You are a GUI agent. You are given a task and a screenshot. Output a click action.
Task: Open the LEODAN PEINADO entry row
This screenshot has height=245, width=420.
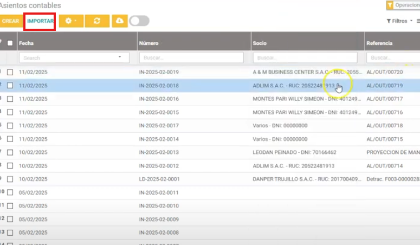coord(287,152)
